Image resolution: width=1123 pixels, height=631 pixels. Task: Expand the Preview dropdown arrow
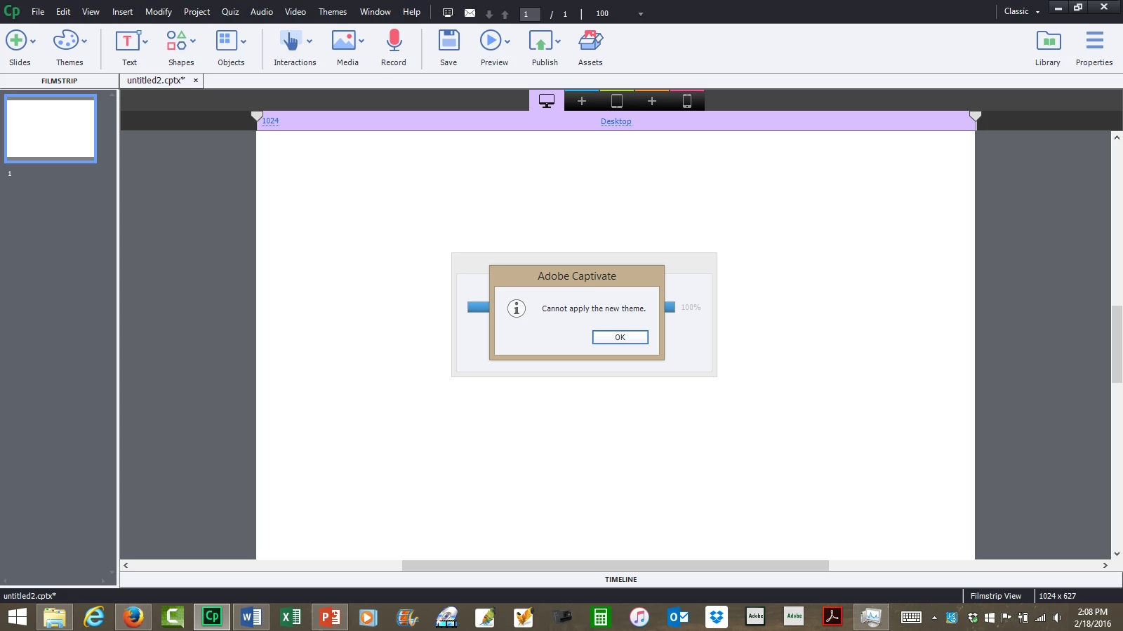[x=507, y=41]
